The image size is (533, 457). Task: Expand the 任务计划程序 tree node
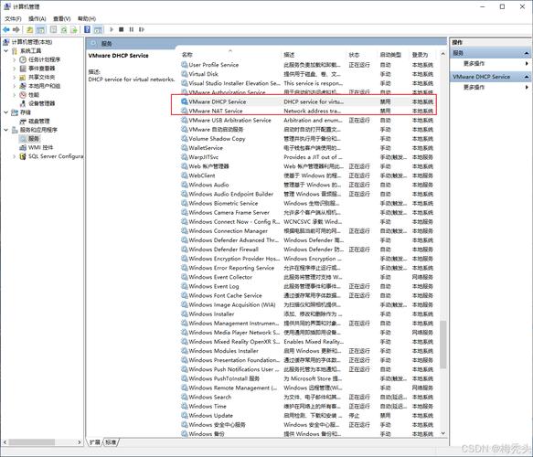point(15,59)
